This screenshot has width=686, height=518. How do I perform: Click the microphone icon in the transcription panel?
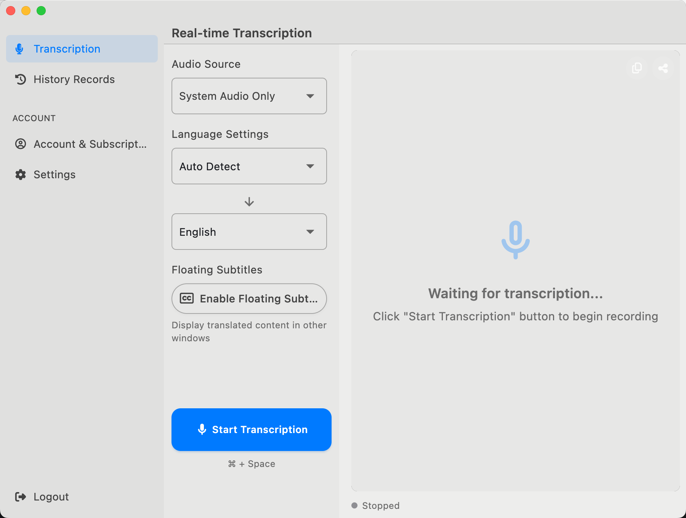click(515, 240)
